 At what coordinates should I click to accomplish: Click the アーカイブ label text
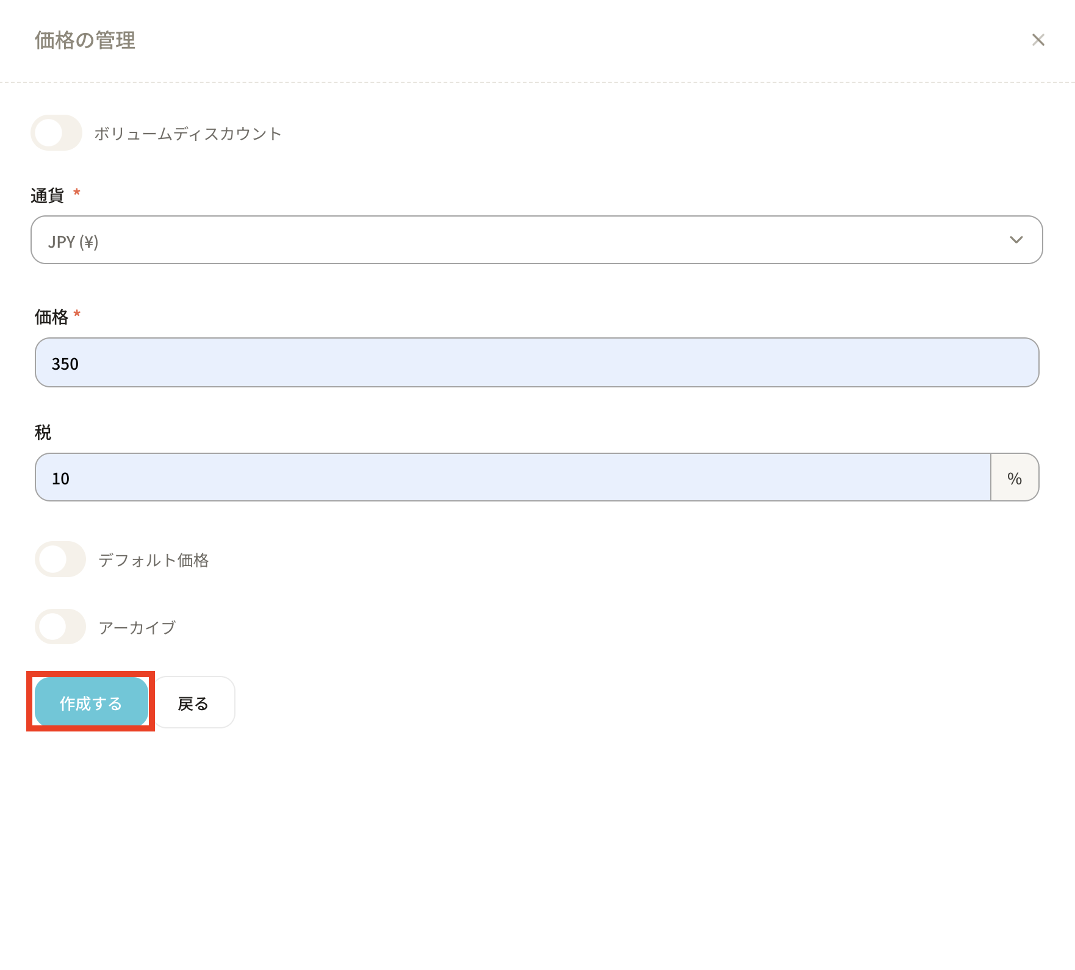pos(137,627)
